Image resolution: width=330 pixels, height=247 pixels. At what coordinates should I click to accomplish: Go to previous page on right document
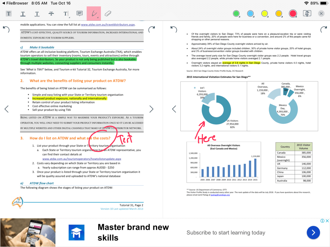tap(174, 109)
